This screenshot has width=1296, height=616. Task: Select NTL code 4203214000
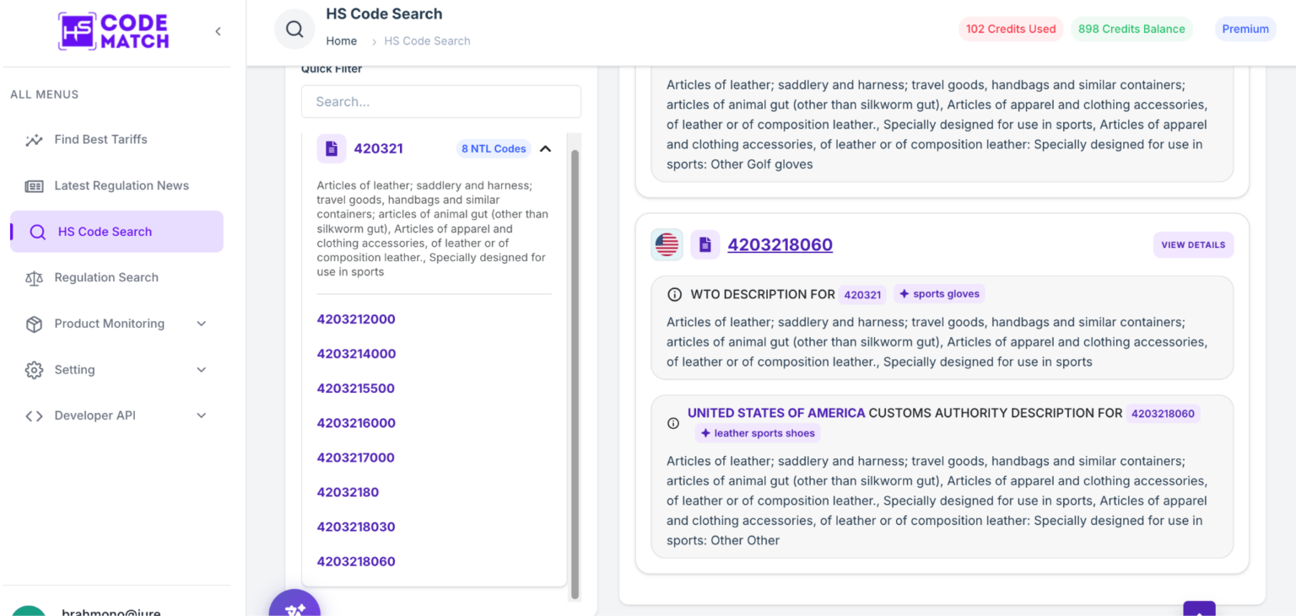coord(356,354)
